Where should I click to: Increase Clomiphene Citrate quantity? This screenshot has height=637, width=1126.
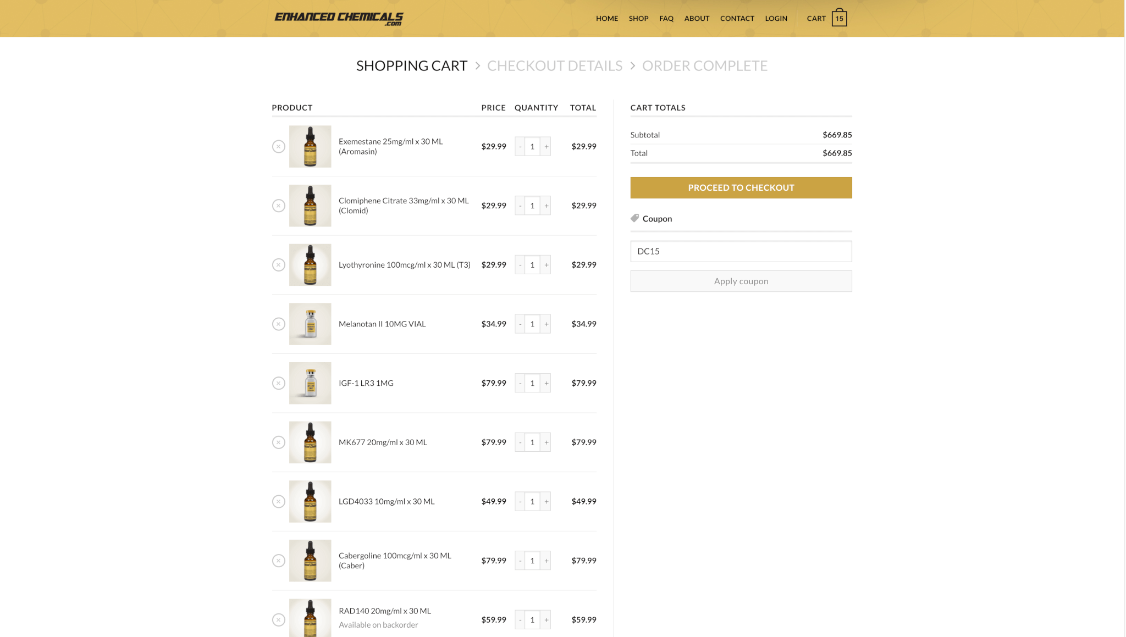coord(546,206)
